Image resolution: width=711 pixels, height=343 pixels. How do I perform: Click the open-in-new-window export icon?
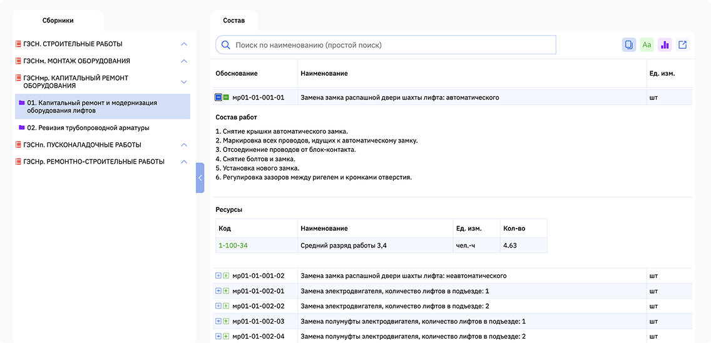pos(683,45)
